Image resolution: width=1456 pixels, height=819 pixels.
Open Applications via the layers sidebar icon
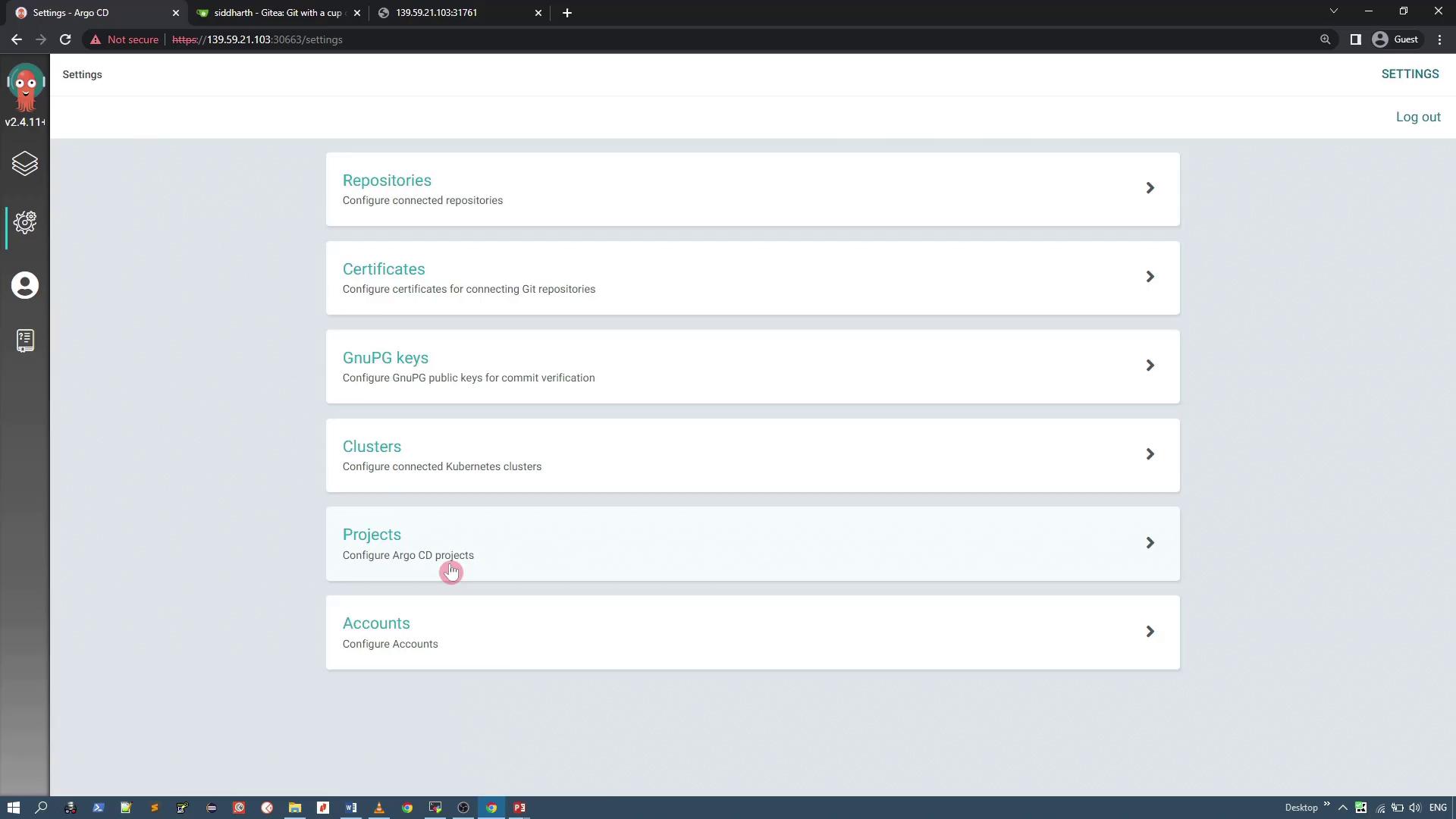(25, 164)
